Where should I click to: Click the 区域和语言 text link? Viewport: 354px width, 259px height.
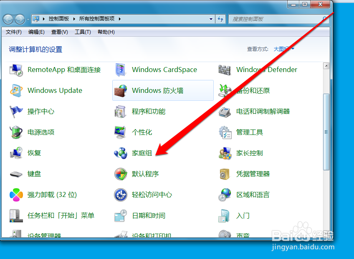253,195
